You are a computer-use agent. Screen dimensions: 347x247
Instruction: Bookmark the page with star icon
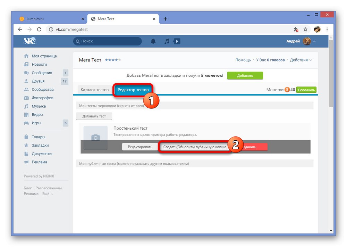click(x=305, y=30)
